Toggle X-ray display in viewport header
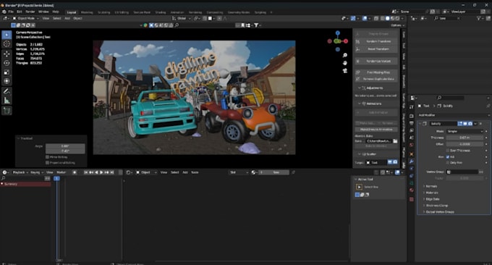Image resolution: width=492 pixels, height=265 pixels. click(x=376, y=18)
